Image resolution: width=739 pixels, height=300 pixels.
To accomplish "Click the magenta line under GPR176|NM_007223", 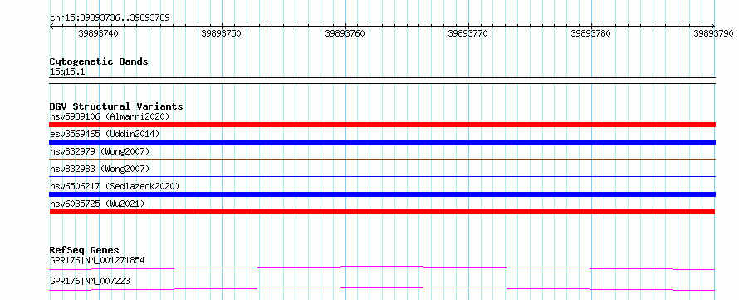I will 382,288.
